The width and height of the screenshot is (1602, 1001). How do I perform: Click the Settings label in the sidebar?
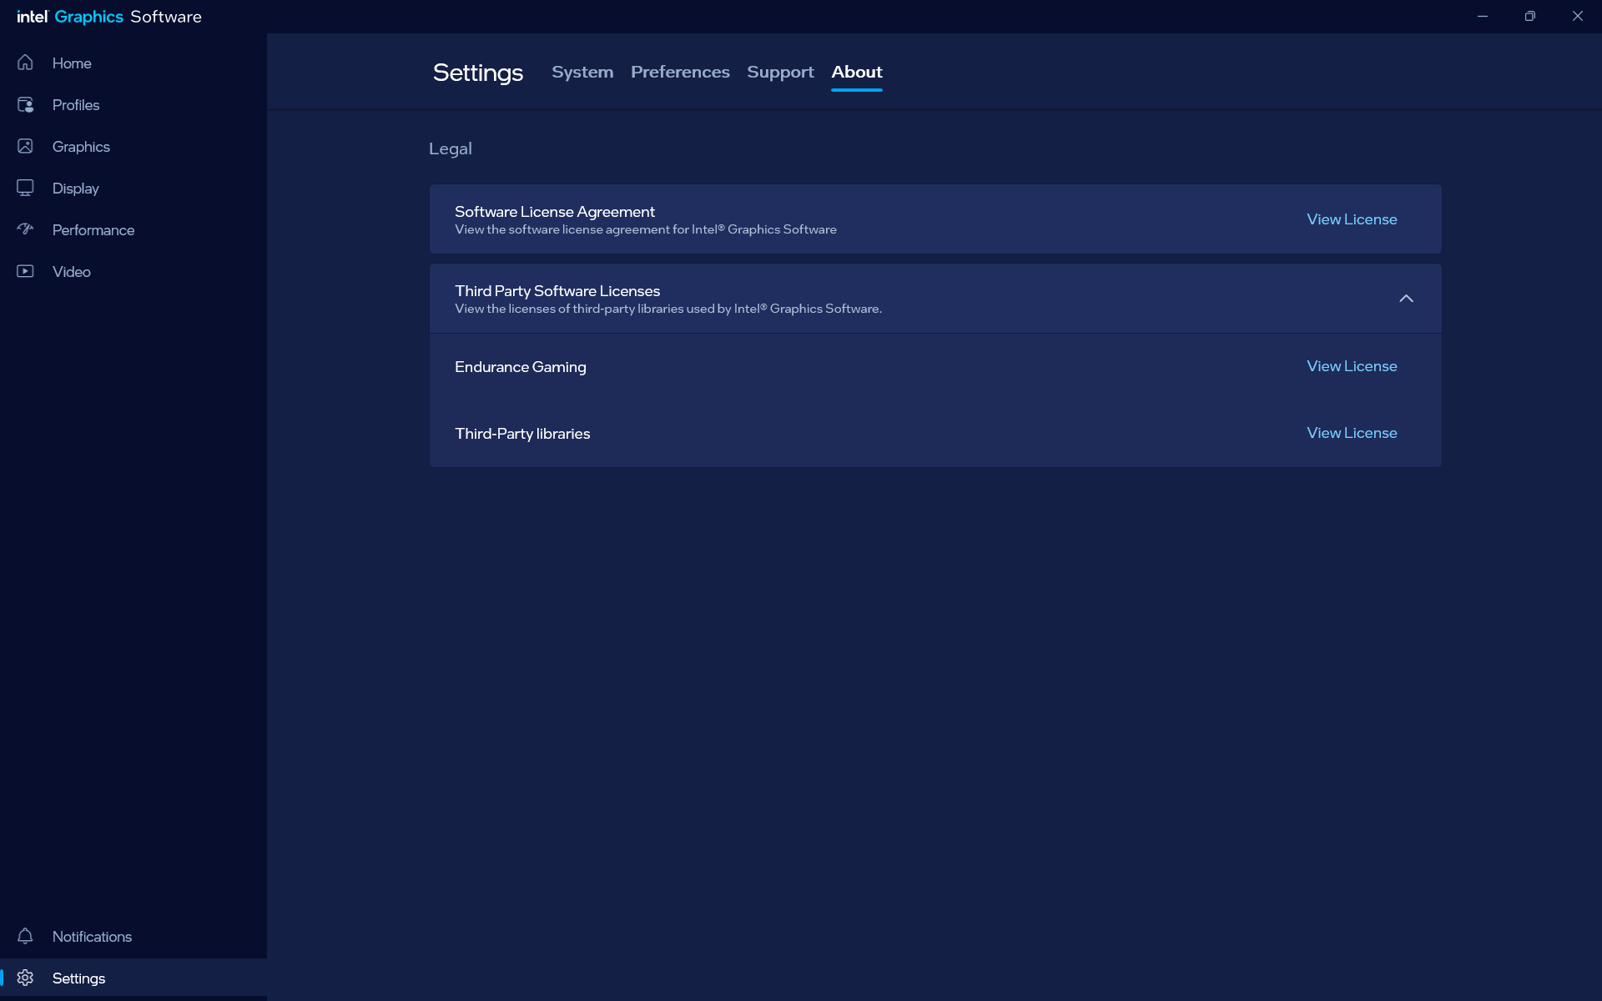[78, 978]
